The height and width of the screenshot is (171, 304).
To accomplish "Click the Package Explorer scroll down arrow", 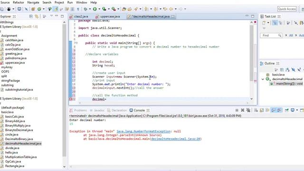I will [64, 167].
